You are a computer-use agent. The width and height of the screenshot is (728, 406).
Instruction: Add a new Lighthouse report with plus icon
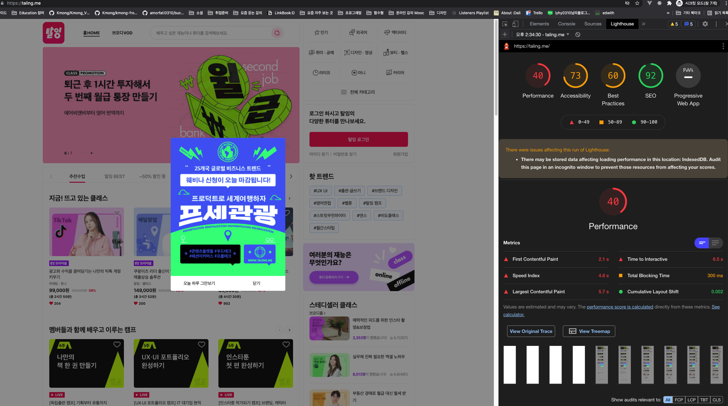(505, 35)
